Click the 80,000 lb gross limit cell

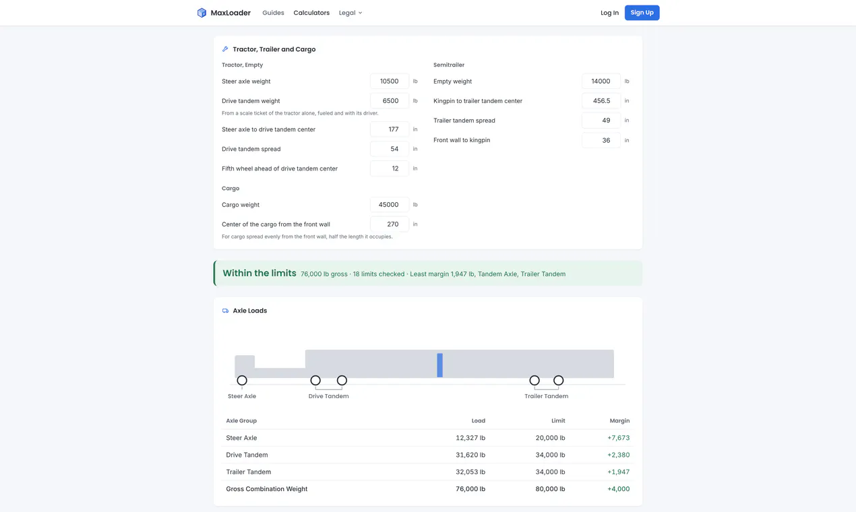pyautogui.click(x=550, y=489)
